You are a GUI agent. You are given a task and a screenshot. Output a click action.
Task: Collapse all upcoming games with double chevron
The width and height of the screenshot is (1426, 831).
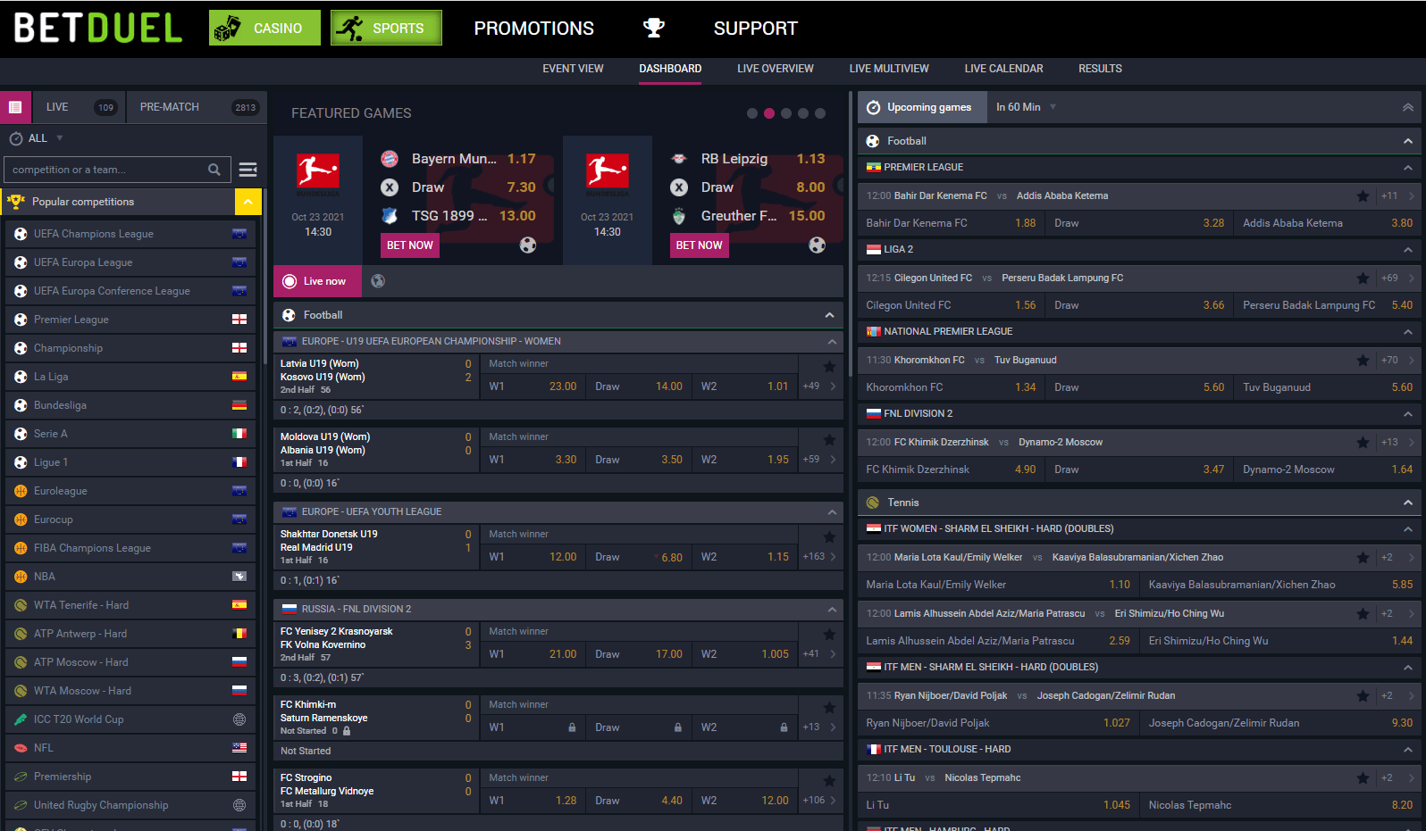(1407, 107)
